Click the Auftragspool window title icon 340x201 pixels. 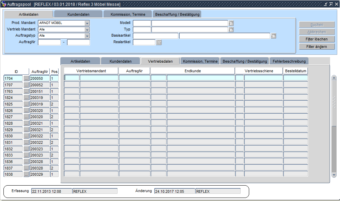coord(4,4)
